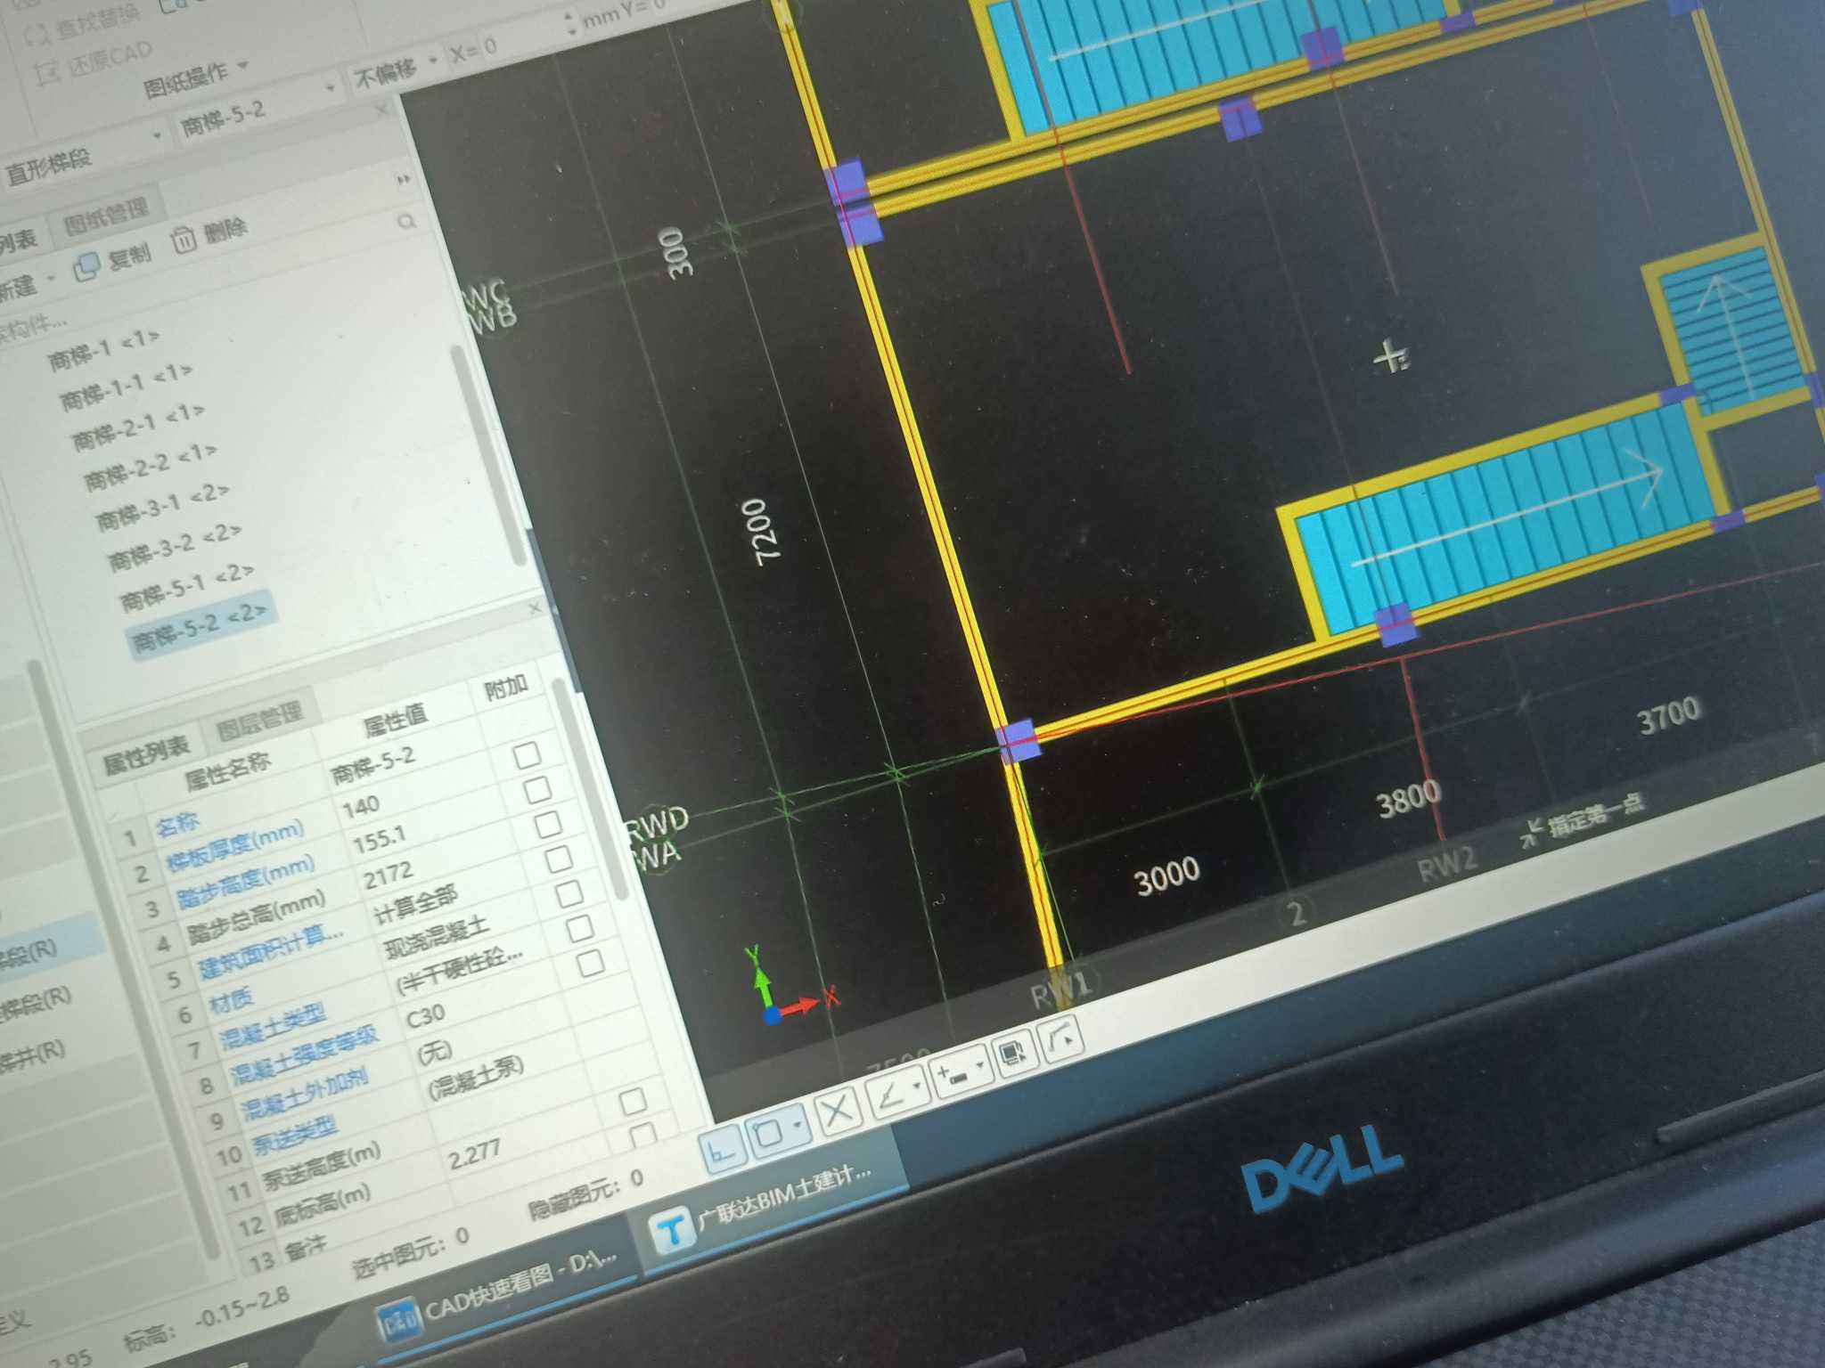Select component 商梯-3-2 <2>

click(x=175, y=545)
